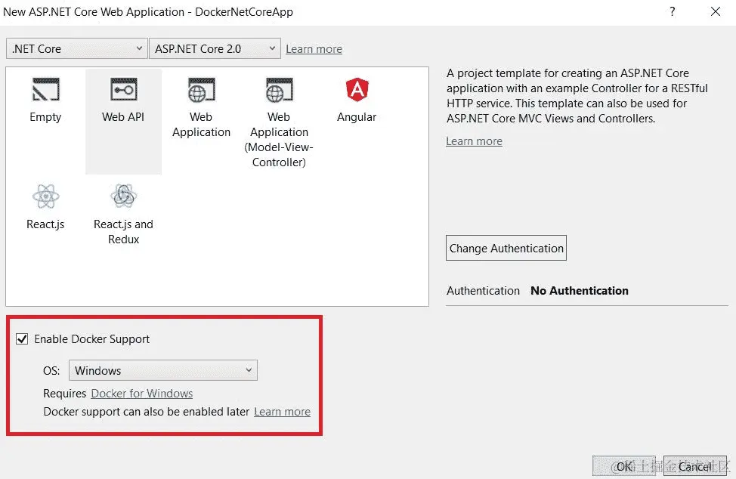Open Learn more link about Docker support
The height and width of the screenshot is (479, 736).
point(282,412)
